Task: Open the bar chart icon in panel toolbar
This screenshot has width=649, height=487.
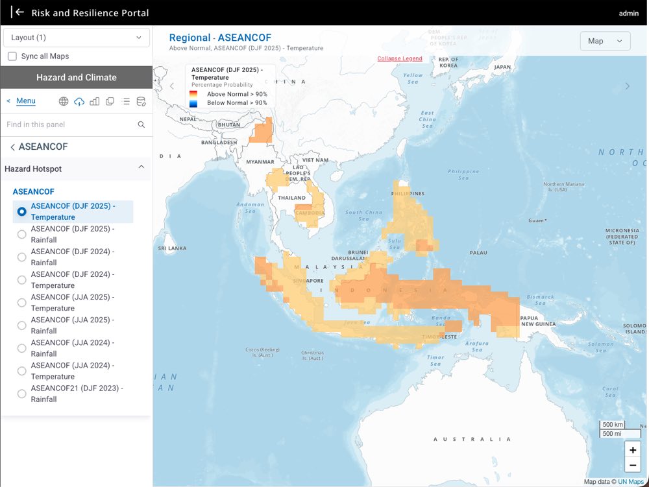Action: point(94,101)
